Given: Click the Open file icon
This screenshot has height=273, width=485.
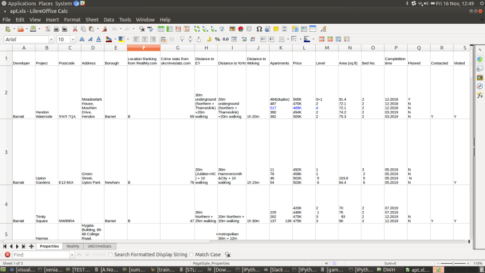Looking at the screenshot, I should [x=20, y=29].
